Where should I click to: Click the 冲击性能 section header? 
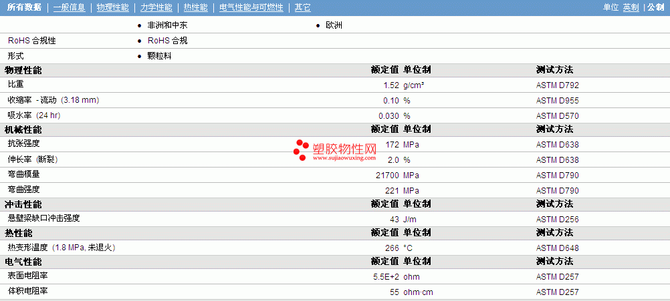coord(23,205)
